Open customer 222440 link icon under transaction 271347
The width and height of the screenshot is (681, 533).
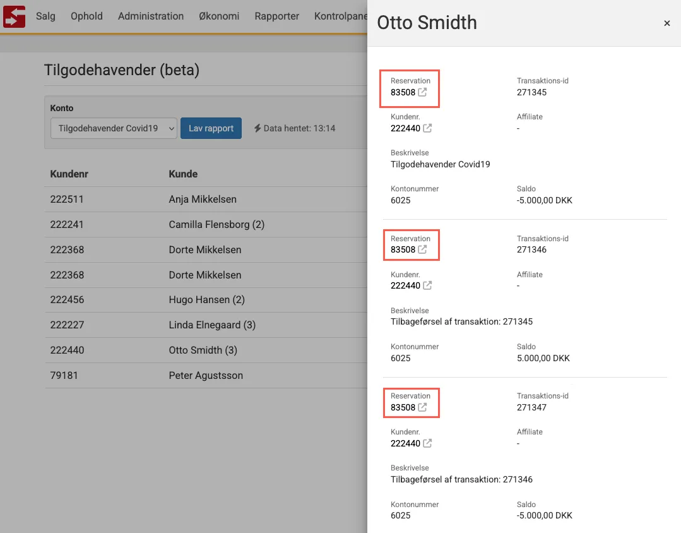pyautogui.click(x=427, y=443)
